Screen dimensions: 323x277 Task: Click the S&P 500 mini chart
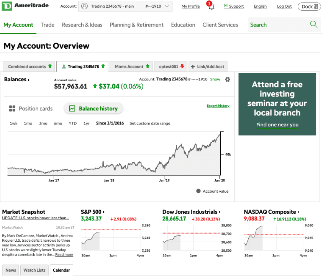coord(111,238)
